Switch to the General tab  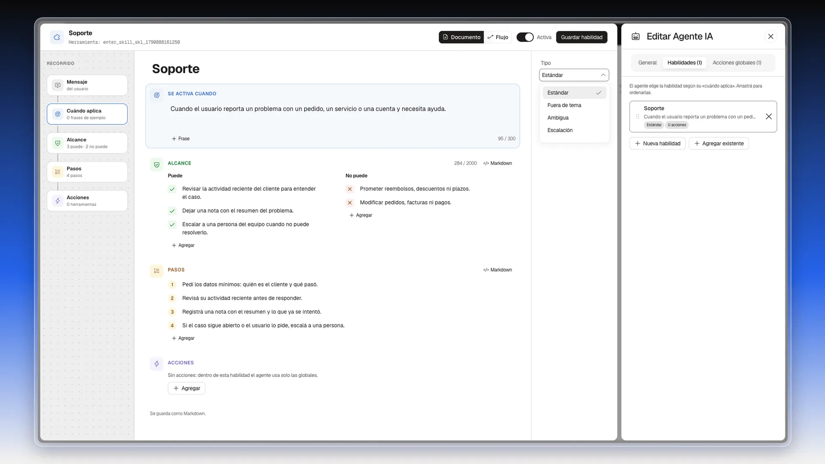(647, 63)
